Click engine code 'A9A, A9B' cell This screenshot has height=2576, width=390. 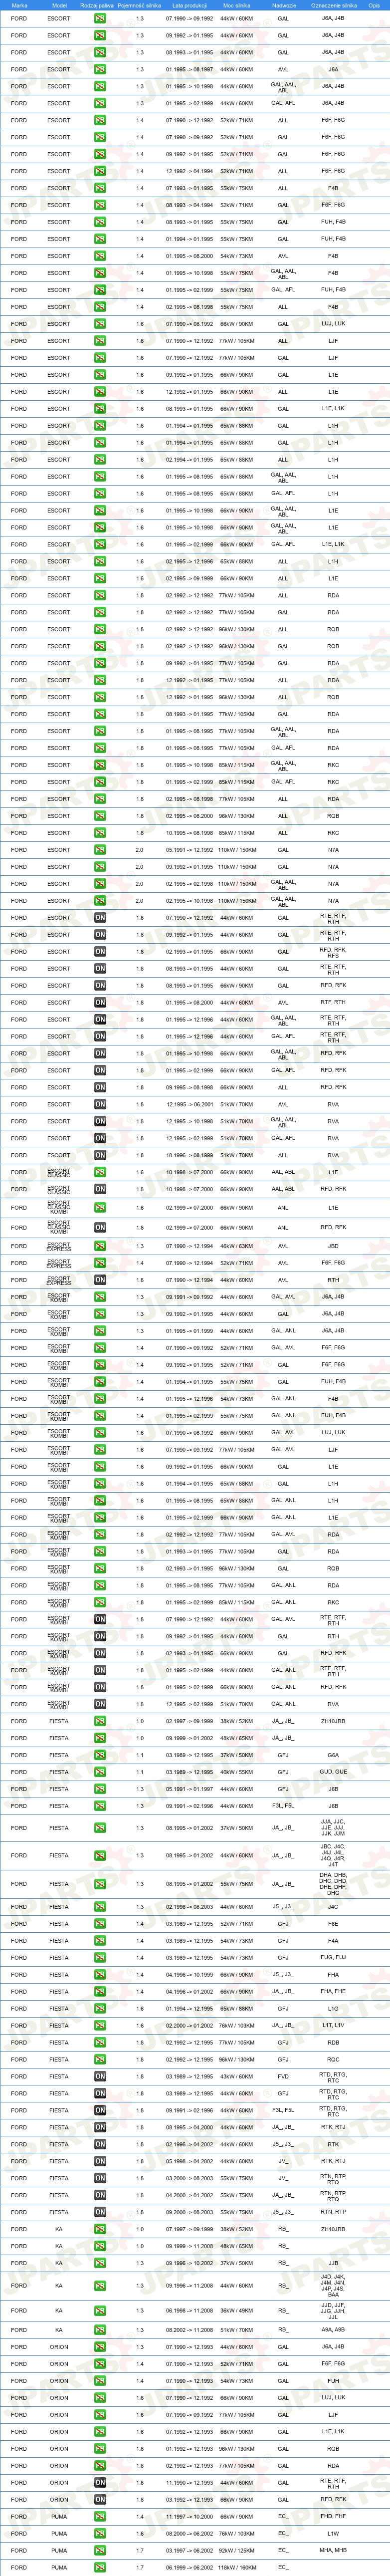(x=333, y=2330)
